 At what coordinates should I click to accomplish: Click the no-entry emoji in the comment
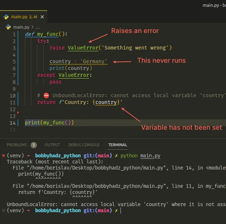point(46,95)
